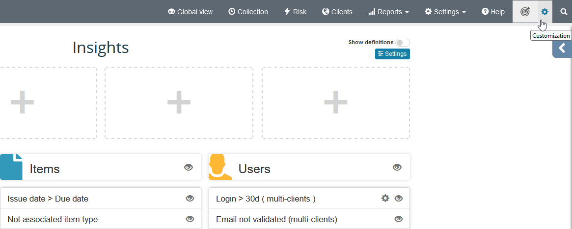Open the Insights target icon in navbar
Image resolution: width=572 pixels, height=229 pixels.
point(525,12)
